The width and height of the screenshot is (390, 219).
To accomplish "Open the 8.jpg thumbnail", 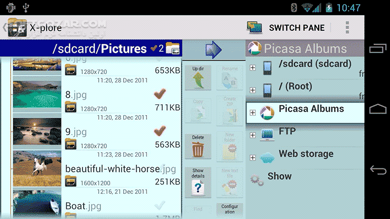I will [37, 94].
